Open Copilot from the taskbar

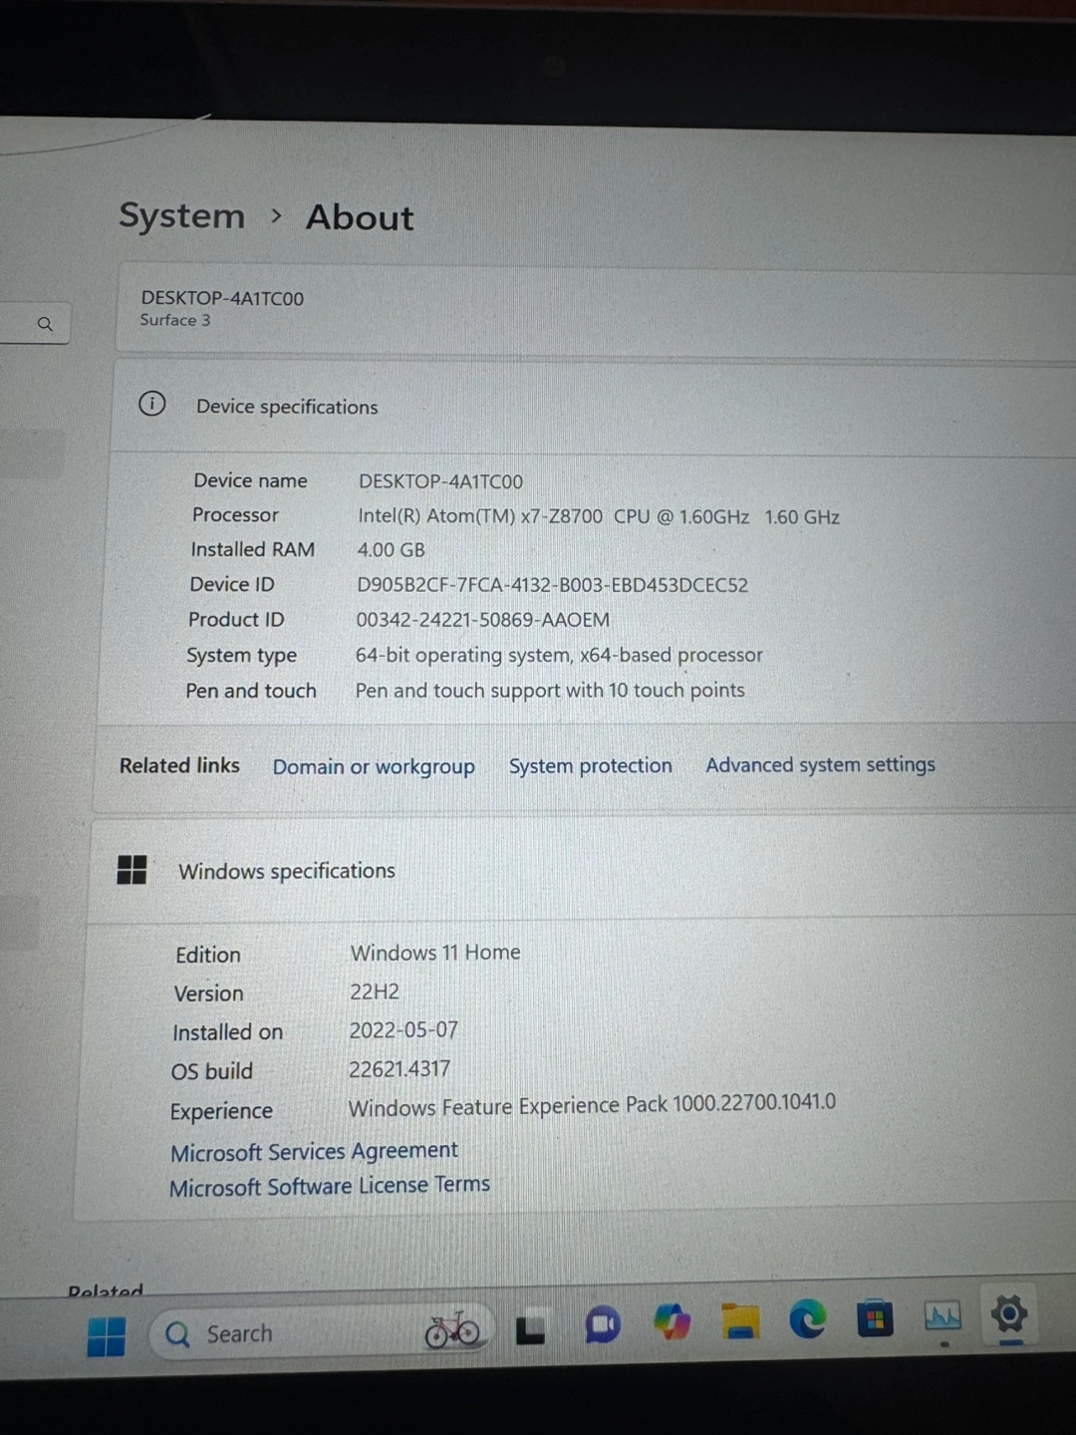pos(672,1322)
